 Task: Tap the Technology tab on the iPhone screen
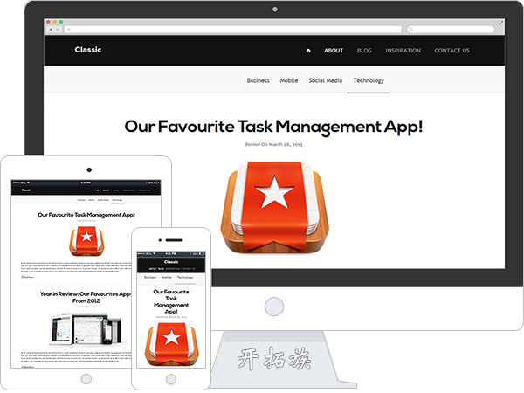click(185, 278)
